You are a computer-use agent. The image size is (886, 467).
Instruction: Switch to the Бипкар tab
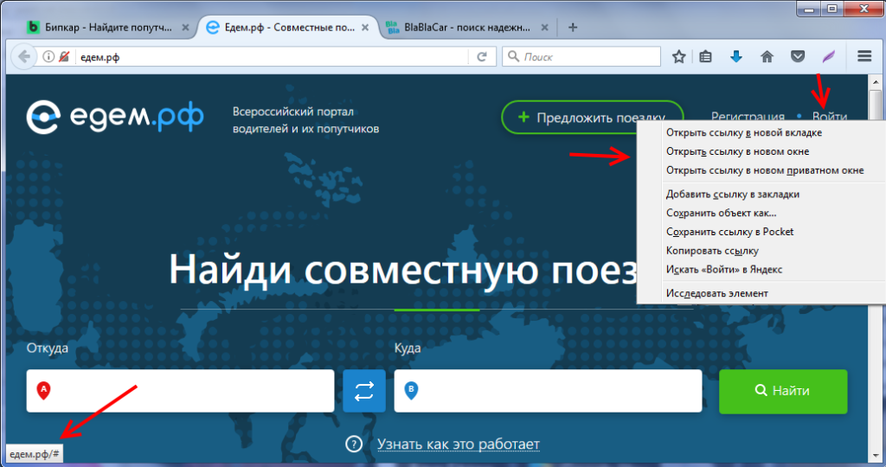coord(107,27)
